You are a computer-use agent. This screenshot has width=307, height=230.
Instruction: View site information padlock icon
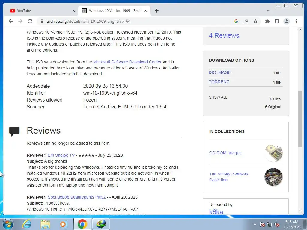tap(42, 21)
